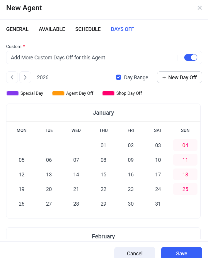The height and width of the screenshot is (258, 208).
Task: Toggle custom days off switch
Action: point(190,58)
